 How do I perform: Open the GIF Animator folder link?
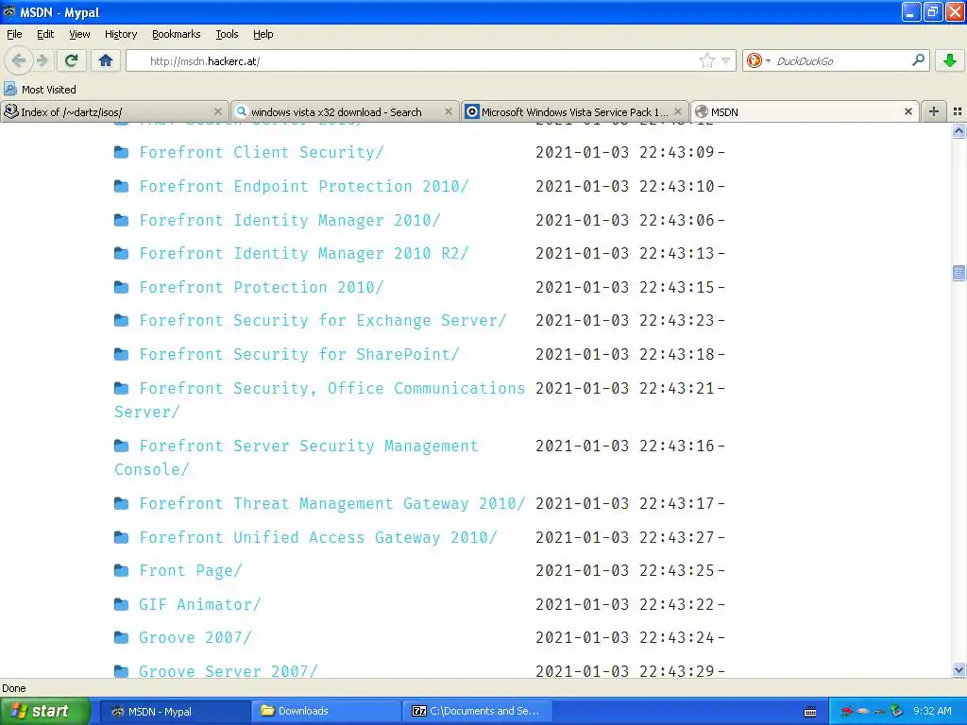coord(200,605)
